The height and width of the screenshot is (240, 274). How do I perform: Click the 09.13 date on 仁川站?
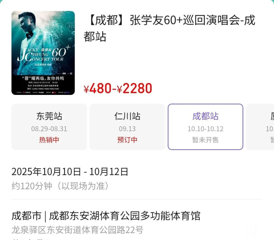(x=127, y=129)
